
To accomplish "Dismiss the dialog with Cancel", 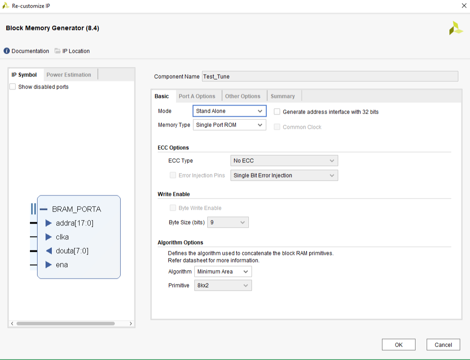I will 443,344.
